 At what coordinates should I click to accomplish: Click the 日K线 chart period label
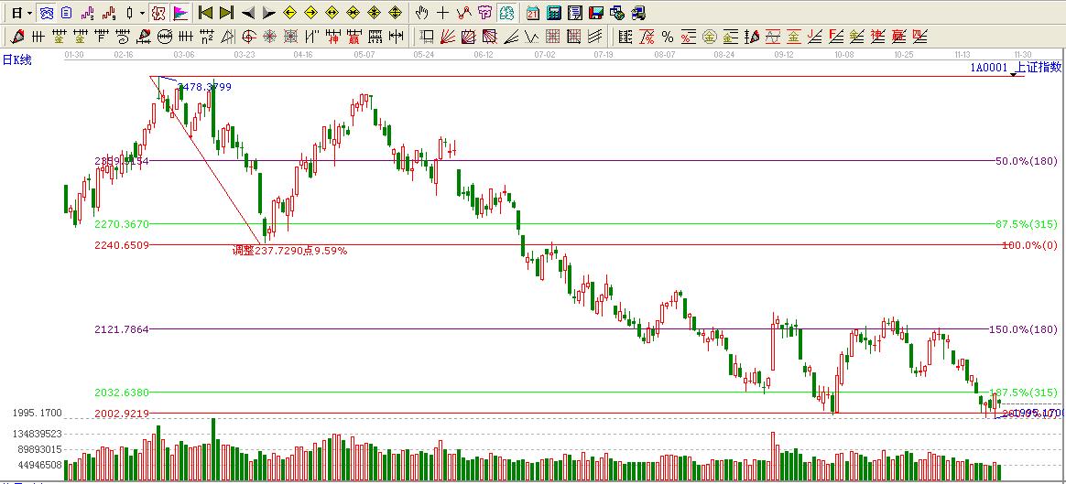pyautogui.click(x=16, y=59)
